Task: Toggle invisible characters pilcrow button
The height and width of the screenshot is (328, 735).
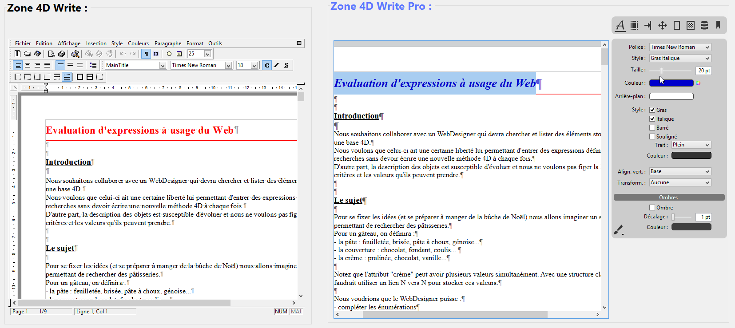Action: pyautogui.click(x=146, y=54)
